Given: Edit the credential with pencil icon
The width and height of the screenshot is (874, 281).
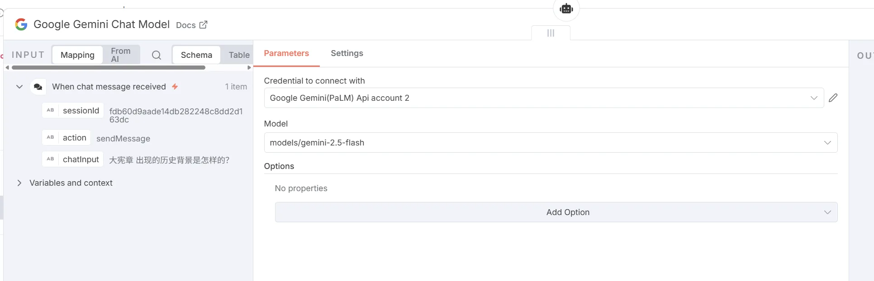Looking at the screenshot, I should pos(833,98).
